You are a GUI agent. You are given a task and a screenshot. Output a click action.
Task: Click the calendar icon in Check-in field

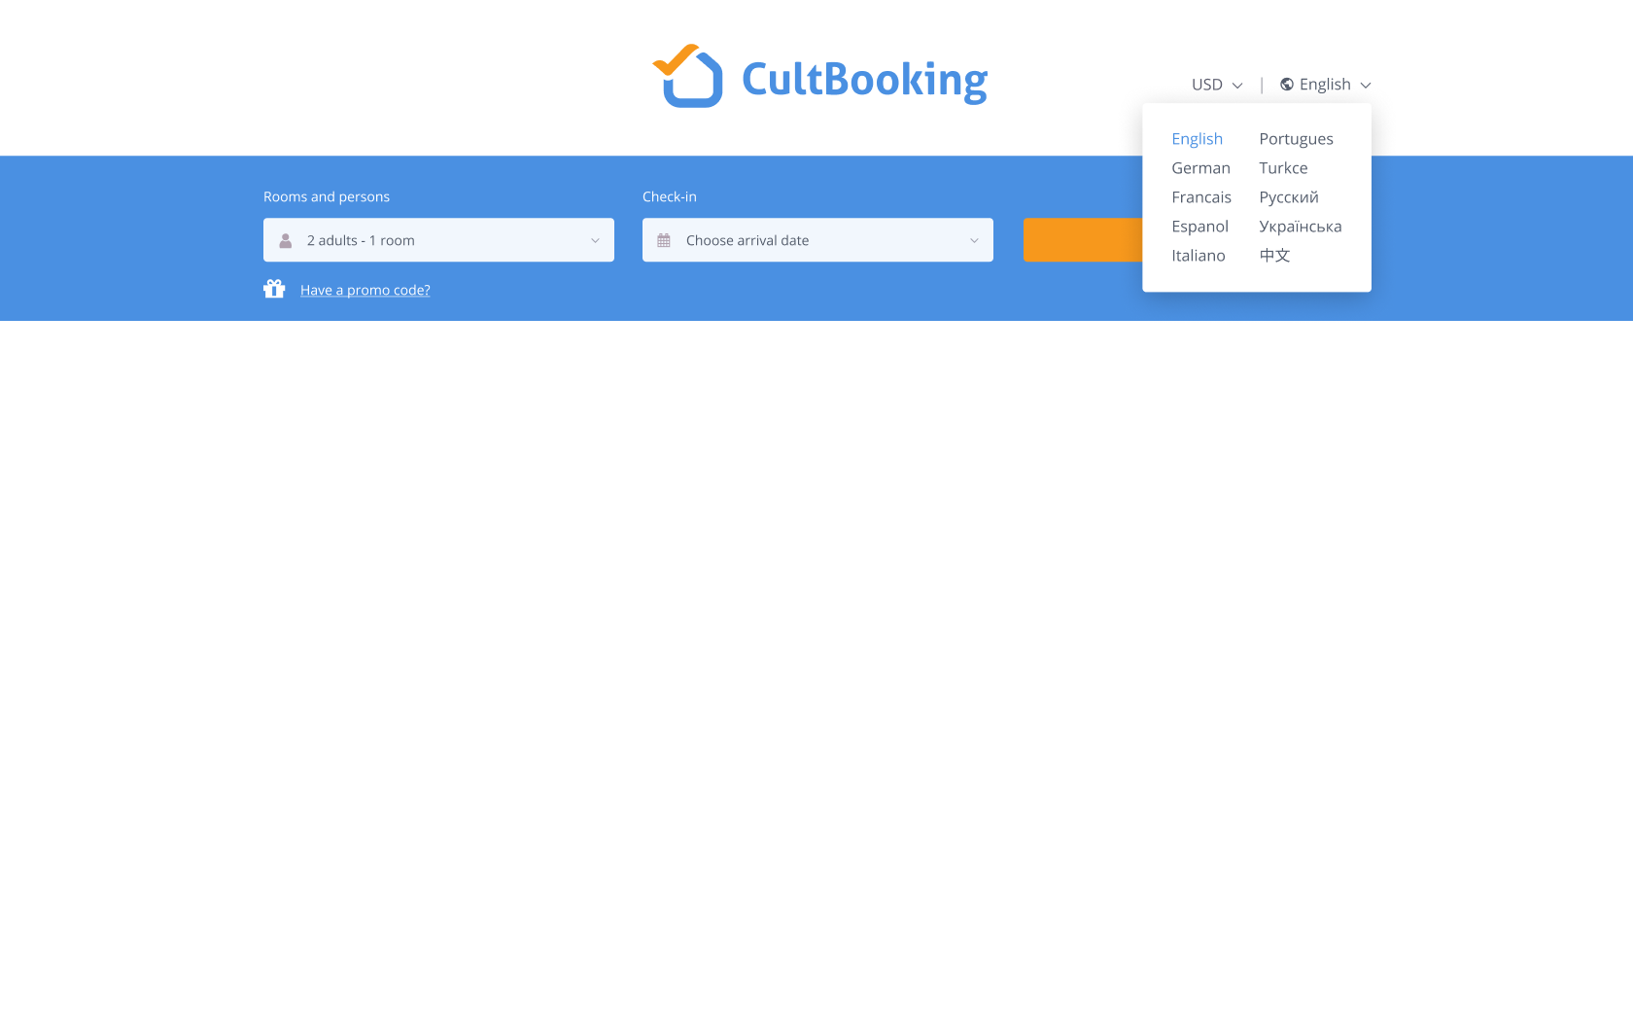pos(665,239)
